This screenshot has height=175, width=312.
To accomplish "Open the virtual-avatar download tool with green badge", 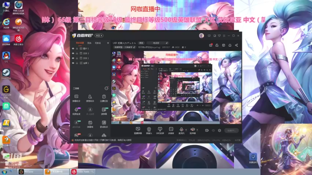I will (76, 124).
